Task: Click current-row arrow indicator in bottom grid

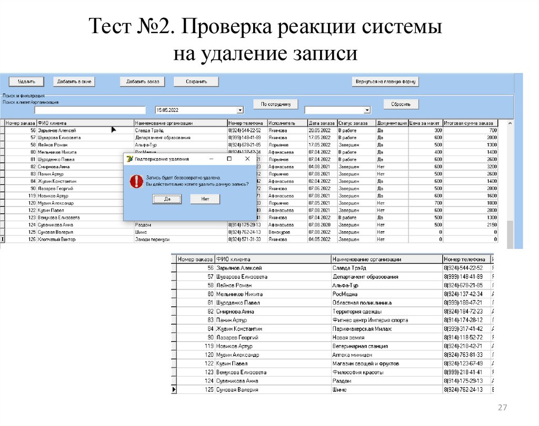Action: [174, 390]
